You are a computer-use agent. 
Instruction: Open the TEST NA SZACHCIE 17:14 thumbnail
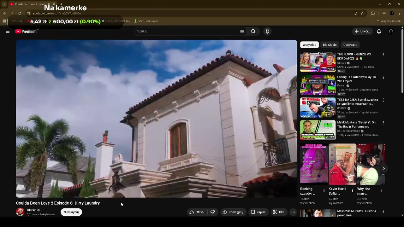pos(318,108)
